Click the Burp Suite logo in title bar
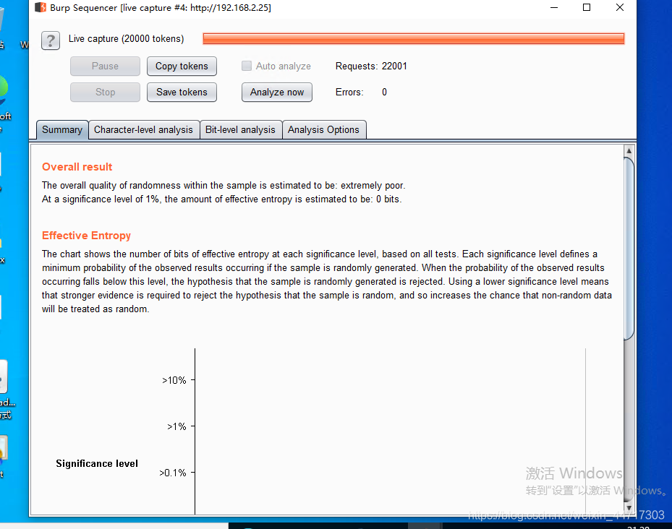Viewport: 672px width, 529px height. [41, 8]
